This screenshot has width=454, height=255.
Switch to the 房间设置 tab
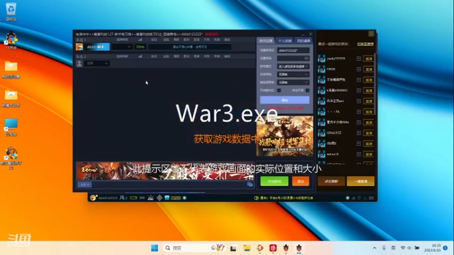266,41
